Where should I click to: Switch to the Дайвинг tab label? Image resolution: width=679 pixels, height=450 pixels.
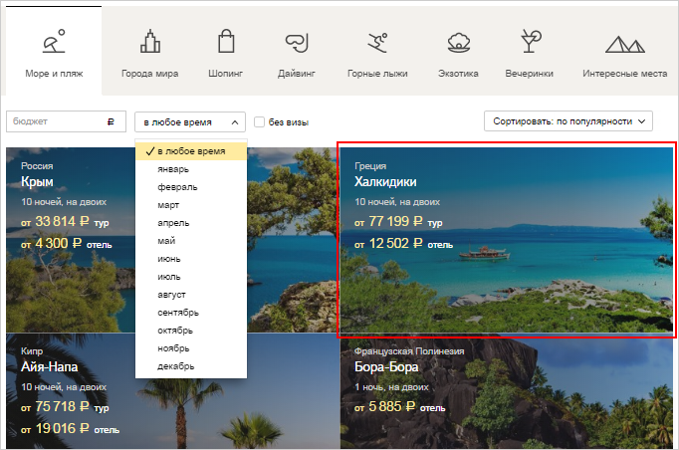pyautogui.click(x=297, y=74)
